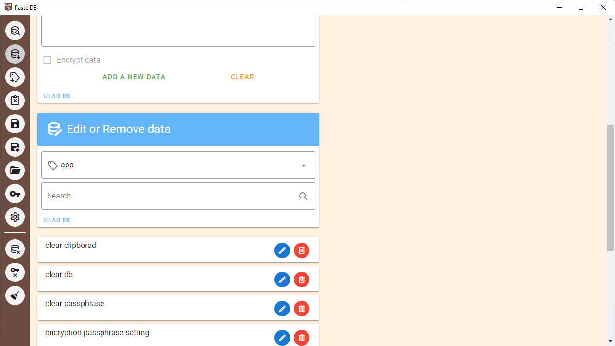Click inside the Search field

tap(170, 196)
